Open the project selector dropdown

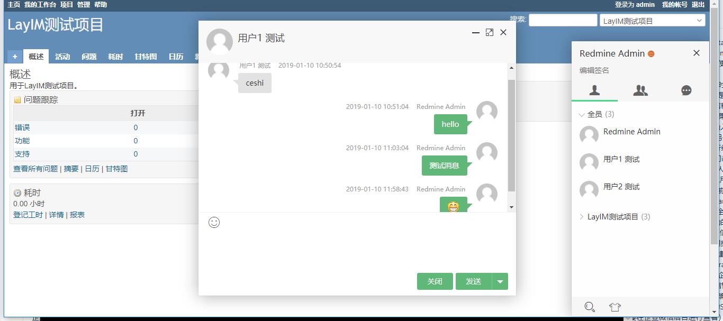(x=653, y=21)
